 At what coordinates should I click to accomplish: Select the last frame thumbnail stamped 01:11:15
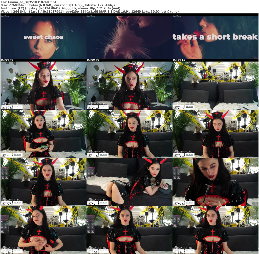[x=215, y=230]
